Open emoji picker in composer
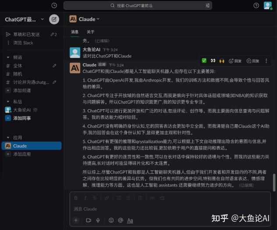 click(111, 220)
